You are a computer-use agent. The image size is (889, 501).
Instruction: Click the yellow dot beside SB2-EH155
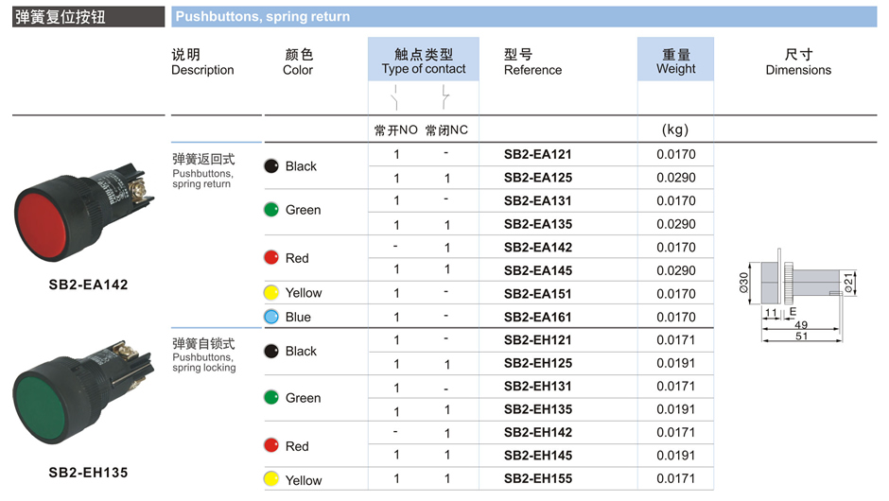point(271,479)
